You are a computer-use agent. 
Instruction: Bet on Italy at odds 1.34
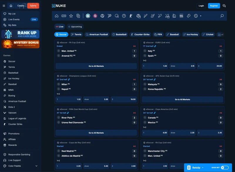pyautogui.click(x=155, y=66)
